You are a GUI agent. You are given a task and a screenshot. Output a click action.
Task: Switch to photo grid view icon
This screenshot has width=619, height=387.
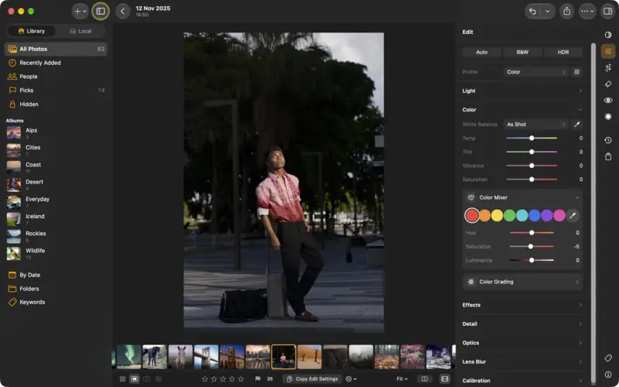click(x=122, y=378)
